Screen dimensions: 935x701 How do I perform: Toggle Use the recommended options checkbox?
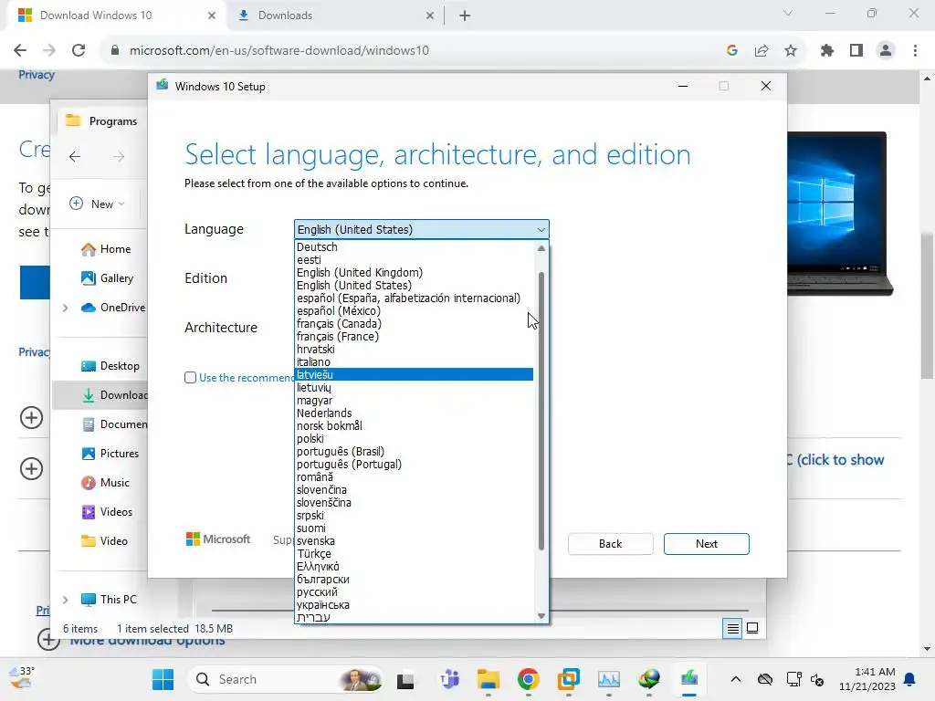tap(190, 377)
